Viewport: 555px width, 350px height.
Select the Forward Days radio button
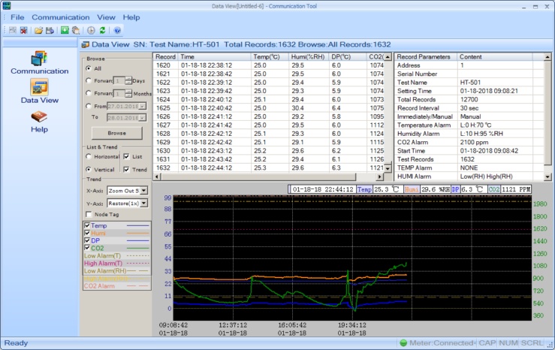[x=89, y=80]
